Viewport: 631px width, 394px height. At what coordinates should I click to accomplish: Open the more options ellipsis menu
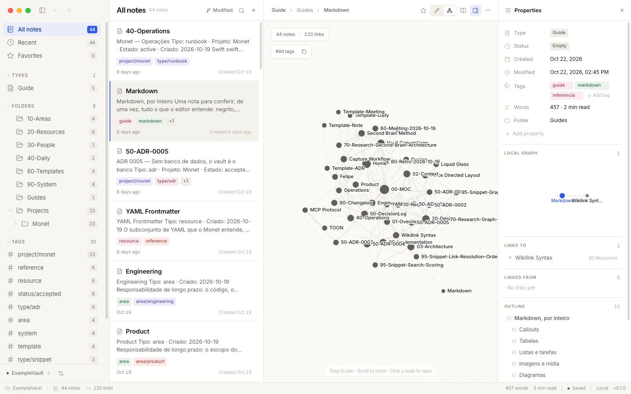(488, 11)
